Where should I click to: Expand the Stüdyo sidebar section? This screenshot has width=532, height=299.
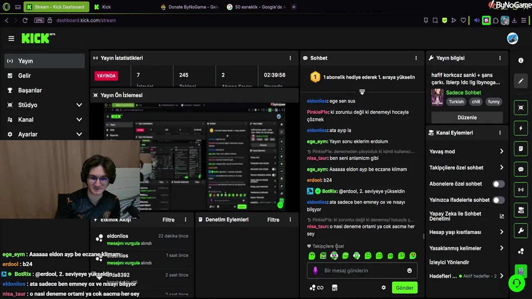(x=79, y=105)
